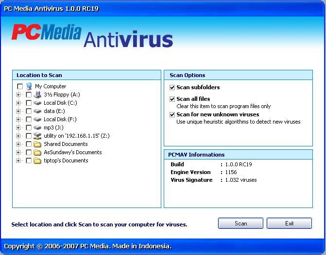Select the tiptop's Documents label

tap(66, 160)
